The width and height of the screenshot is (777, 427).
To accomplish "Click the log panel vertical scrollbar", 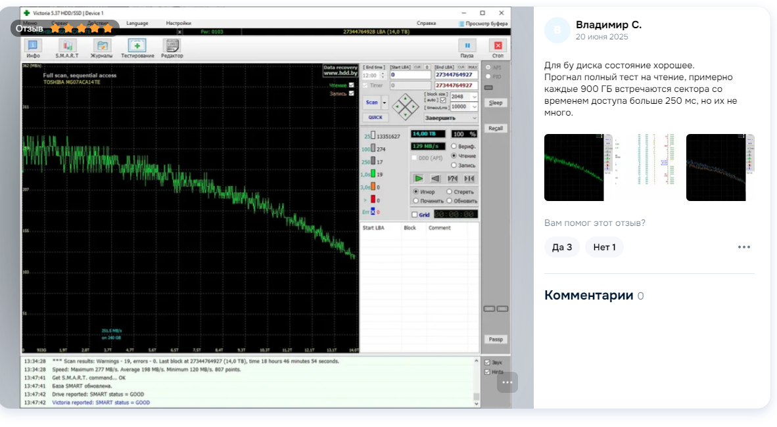I will pos(476,382).
